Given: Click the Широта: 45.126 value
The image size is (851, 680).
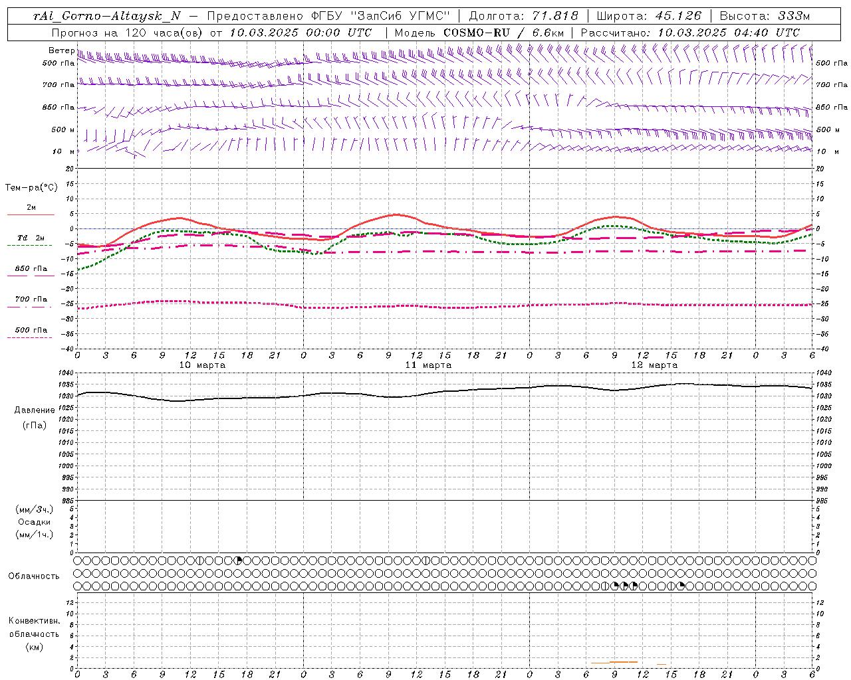Looking at the screenshot, I should tap(649, 16).
